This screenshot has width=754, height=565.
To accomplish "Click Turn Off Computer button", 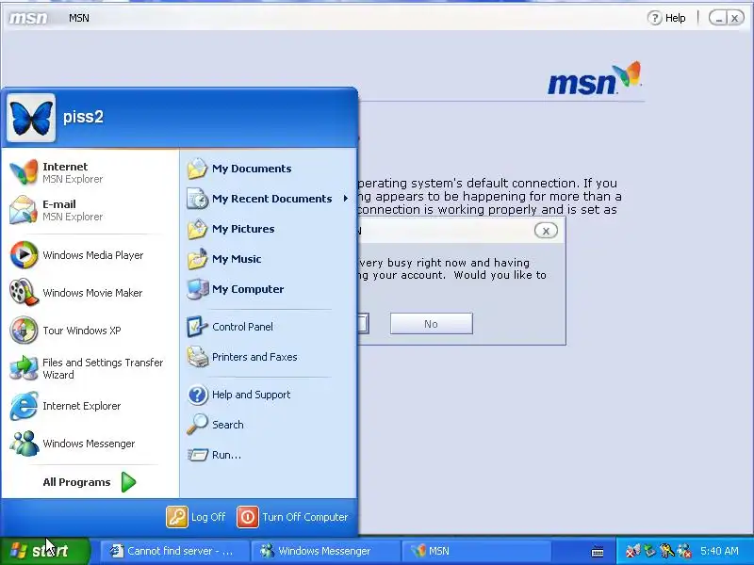I will [x=292, y=517].
